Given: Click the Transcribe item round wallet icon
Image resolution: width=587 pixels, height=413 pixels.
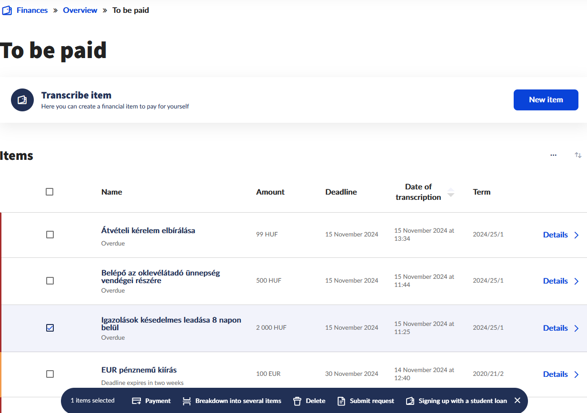Looking at the screenshot, I should click(22, 100).
